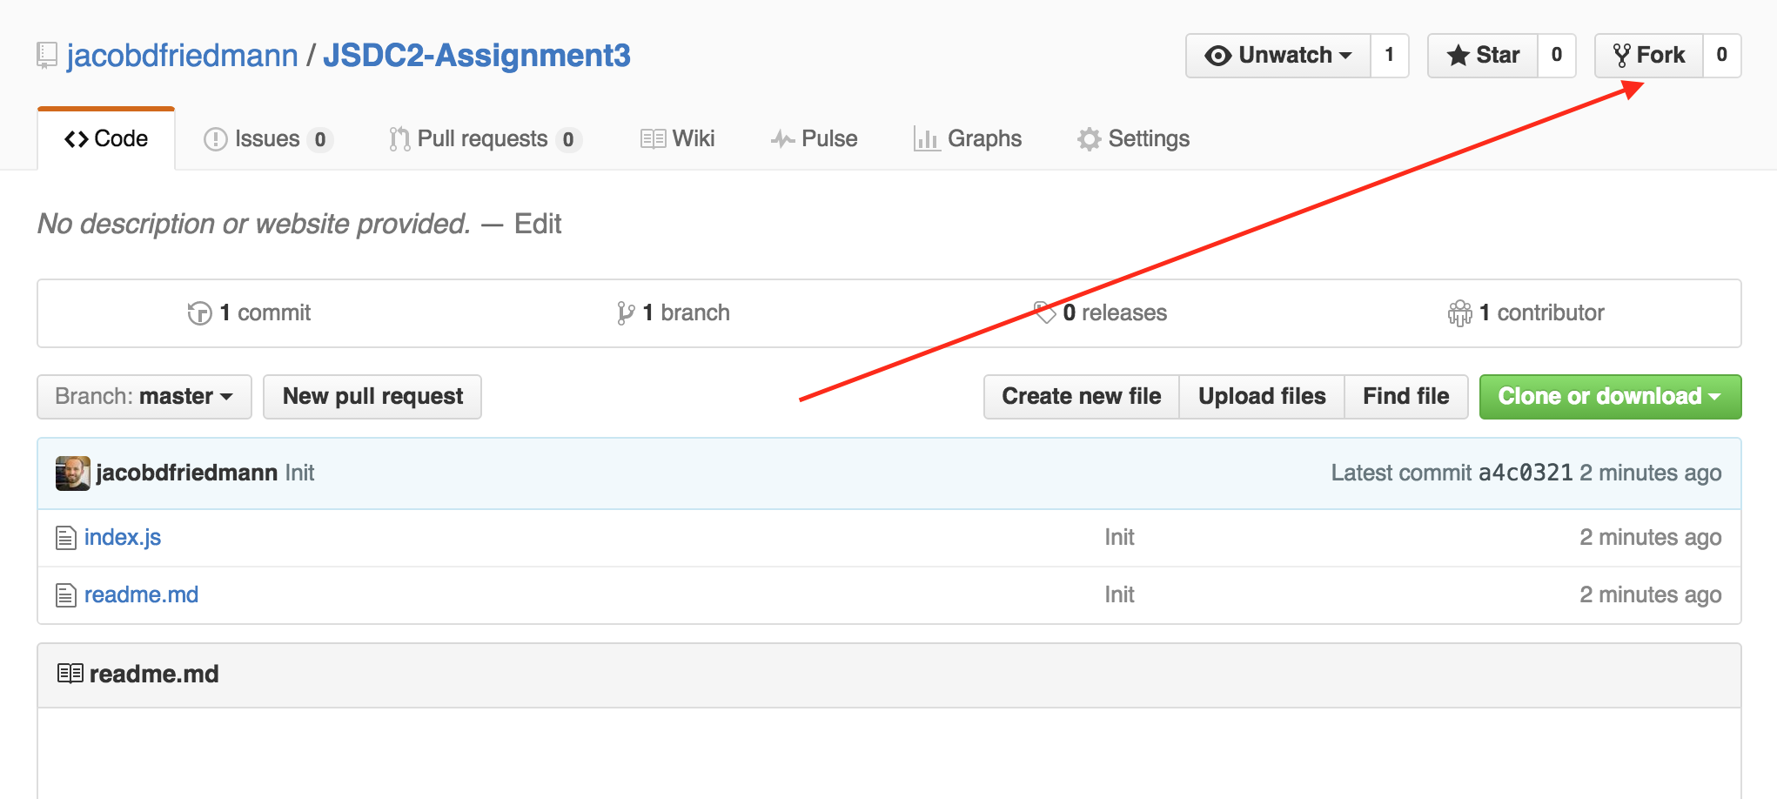This screenshot has height=799, width=1777.
Task: Click '2 minutes ago' in readme.md row
Action: click(1651, 595)
